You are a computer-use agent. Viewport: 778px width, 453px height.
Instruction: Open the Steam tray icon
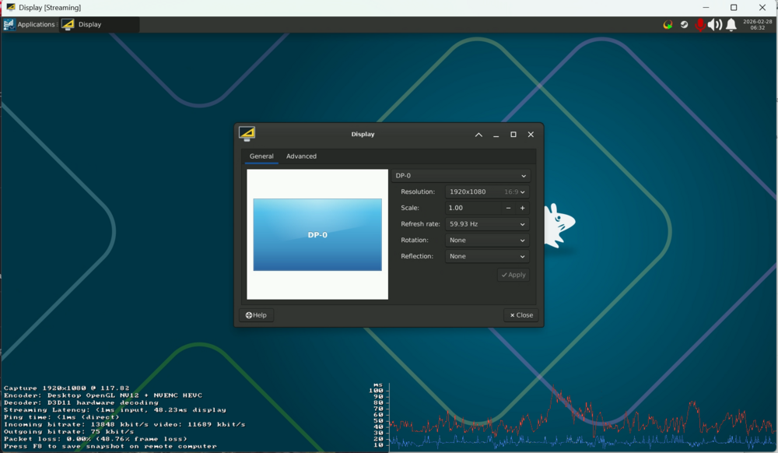684,25
